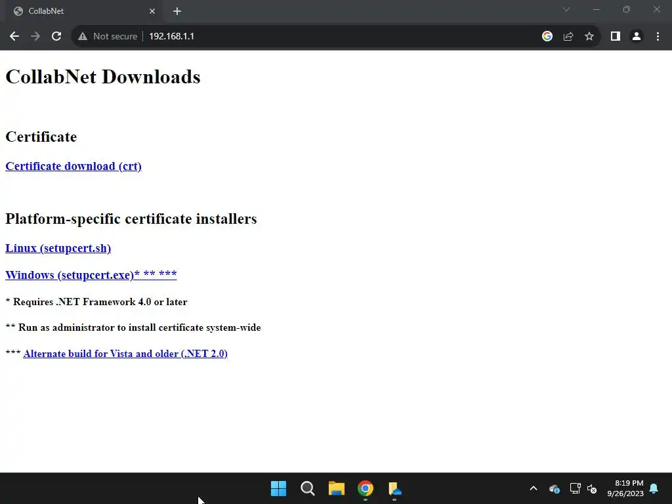The image size is (672, 504).
Task: Click 'Platform-specific certificate installers' heading
Action: (x=131, y=219)
